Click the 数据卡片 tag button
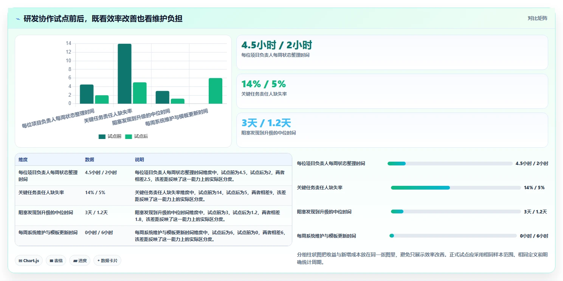This screenshot has height=281, width=563. [x=107, y=261]
